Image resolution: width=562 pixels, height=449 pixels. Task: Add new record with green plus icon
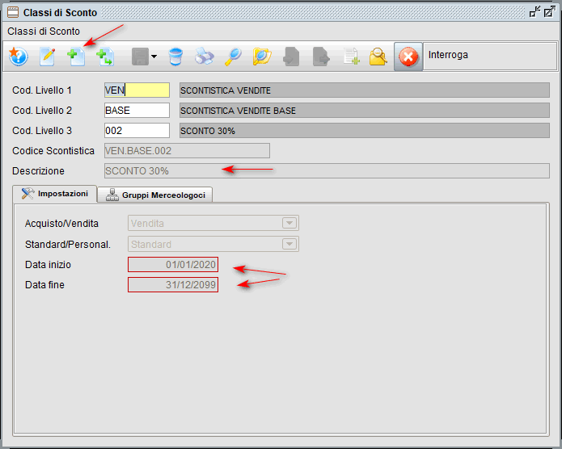(76, 57)
